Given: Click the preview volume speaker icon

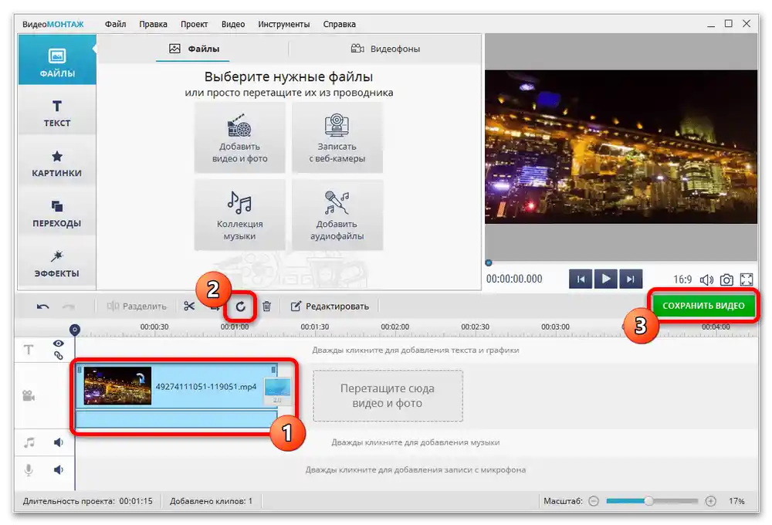Looking at the screenshot, I should click(x=706, y=279).
